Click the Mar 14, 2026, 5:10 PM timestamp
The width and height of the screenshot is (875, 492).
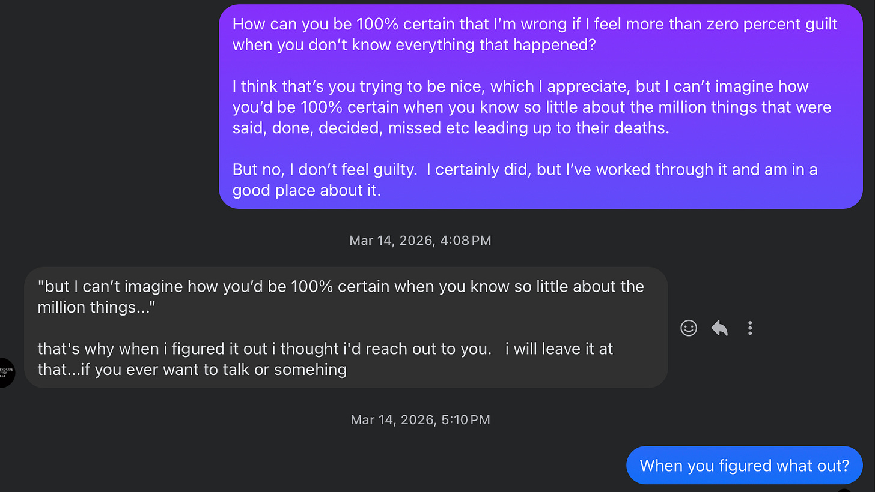coord(420,419)
